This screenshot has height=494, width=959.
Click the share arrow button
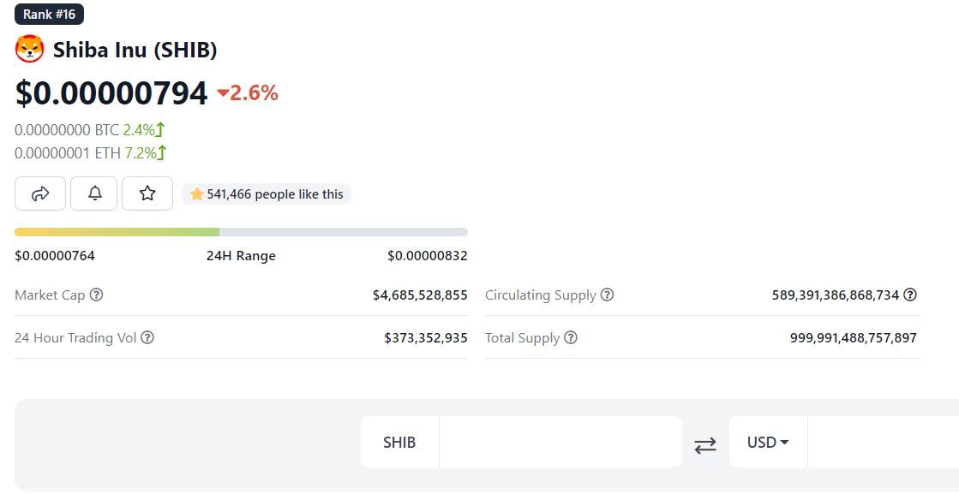point(40,193)
